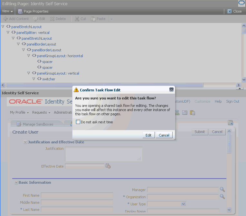Open the My Profile menu

point(19,112)
